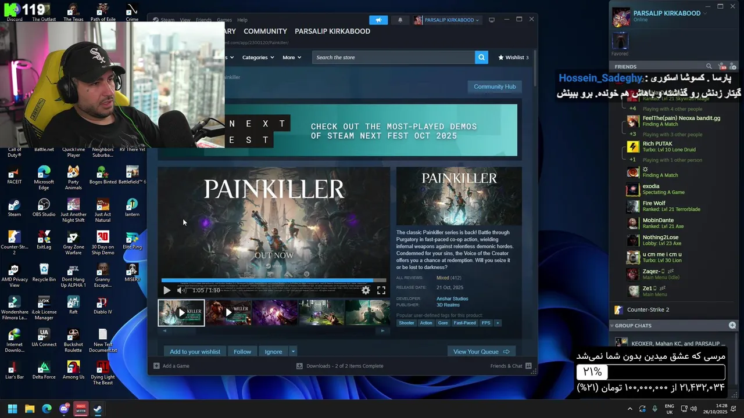Open Steam announcements megaphone icon
744x418 pixels.
[378, 20]
